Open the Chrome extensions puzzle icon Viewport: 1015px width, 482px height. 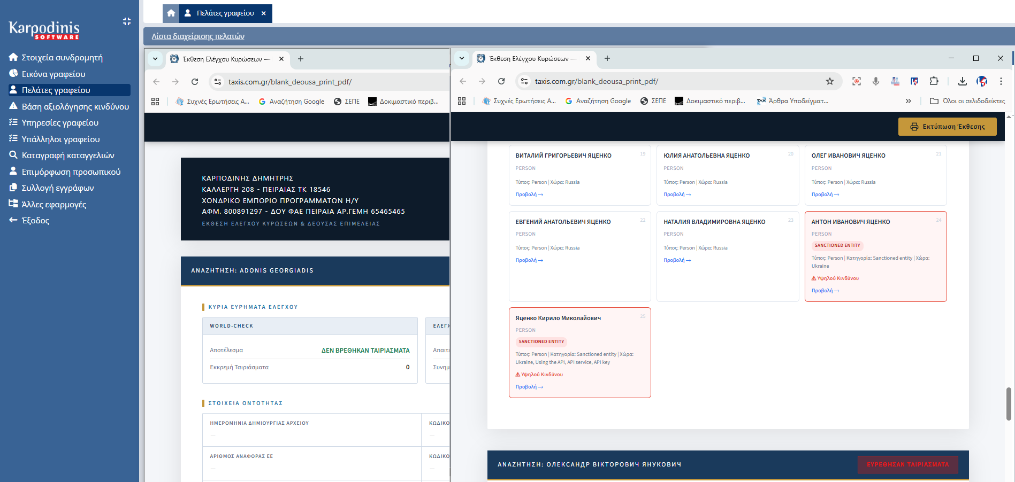(934, 81)
